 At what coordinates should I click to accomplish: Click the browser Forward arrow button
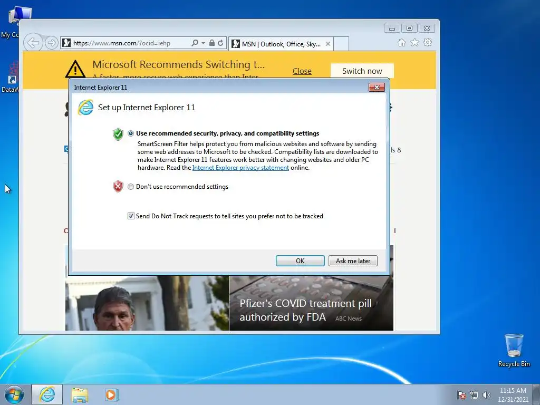(52, 43)
